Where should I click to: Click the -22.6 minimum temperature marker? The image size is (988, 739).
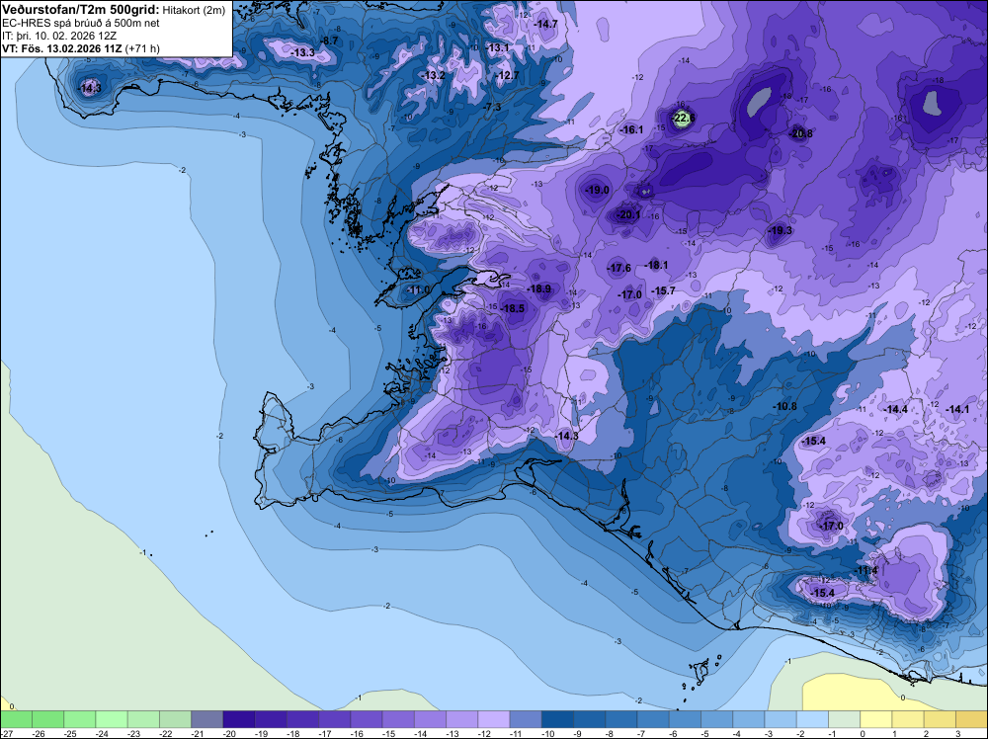[x=683, y=118]
